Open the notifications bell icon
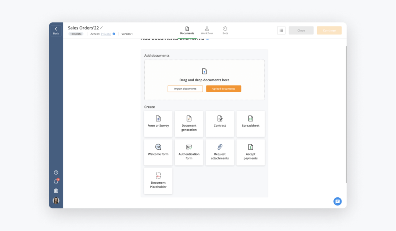Screen dimensions: 396x231 click(x=56, y=182)
